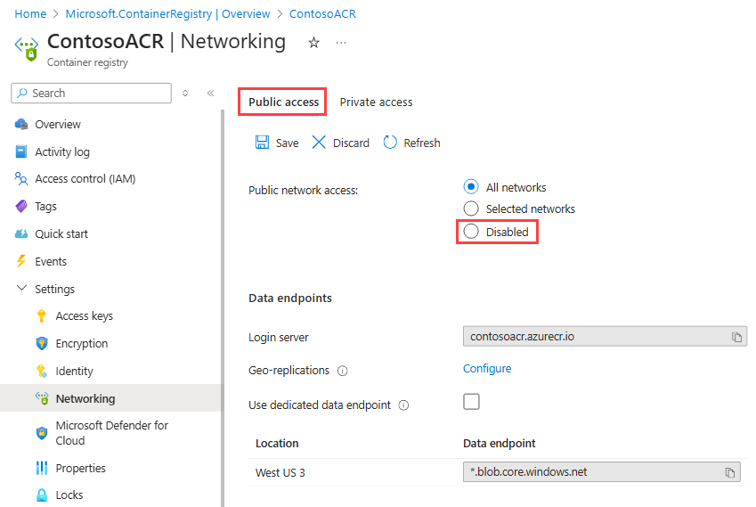Set public network access to Disabled
The image size is (756, 507).
tap(472, 232)
